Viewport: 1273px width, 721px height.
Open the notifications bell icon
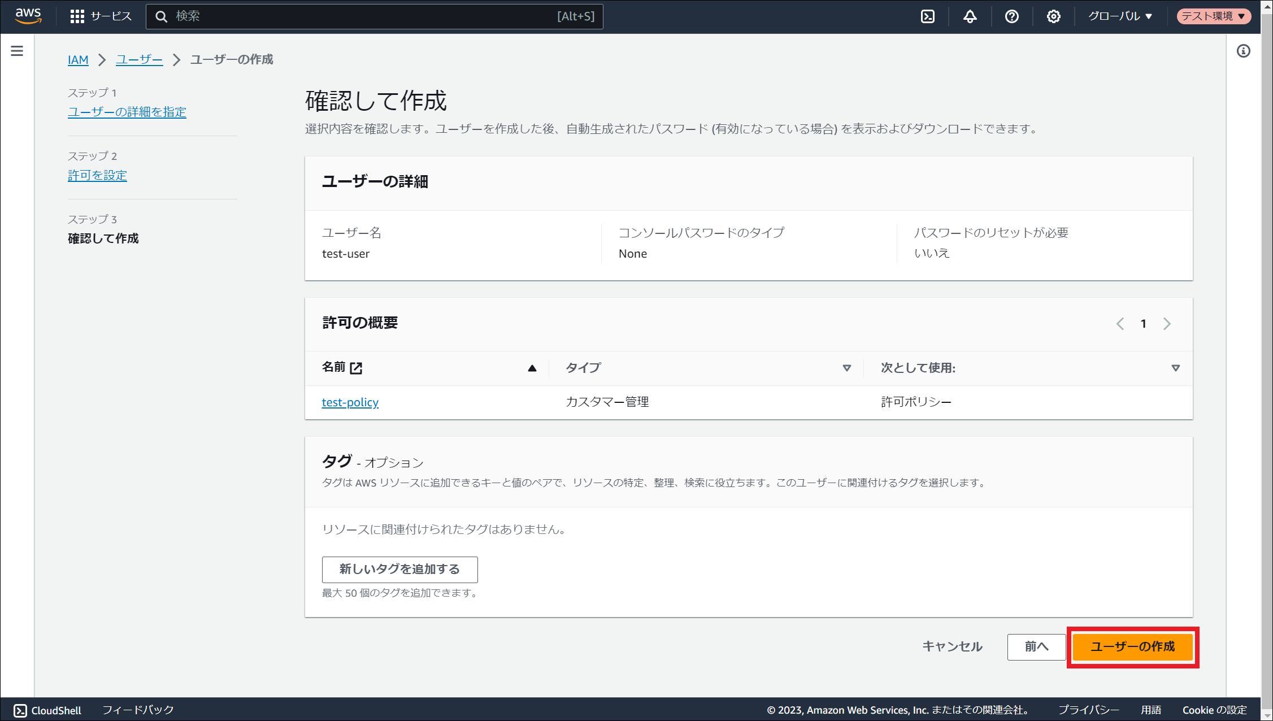(x=970, y=16)
